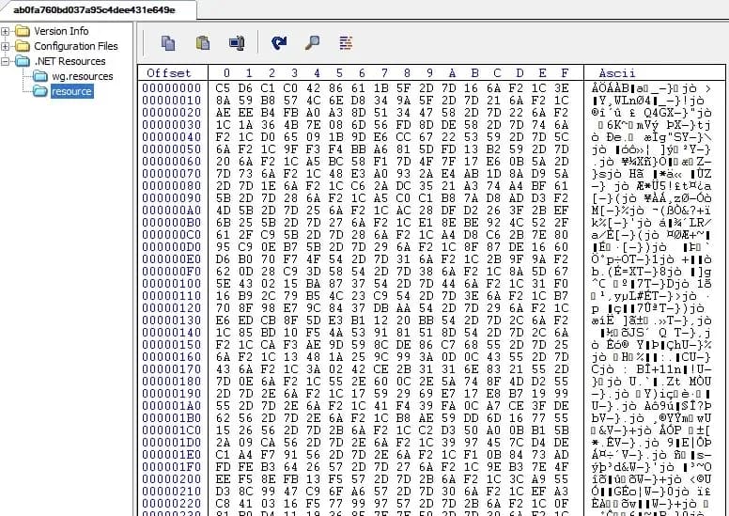Image resolution: width=729 pixels, height=516 pixels.
Task: Expand the Configuration Files tree node
Action: tap(5, 46)
